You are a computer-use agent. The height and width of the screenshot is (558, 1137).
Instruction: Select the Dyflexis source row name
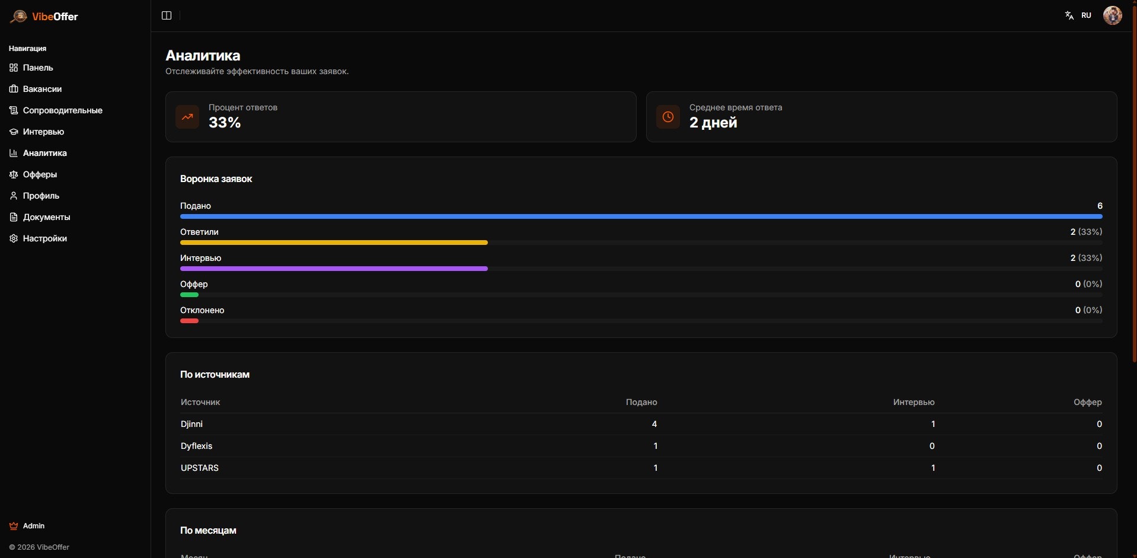tap(196, 446)
